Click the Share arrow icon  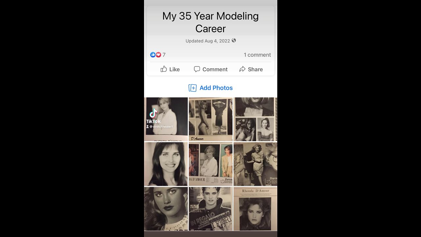click(242, 69)
